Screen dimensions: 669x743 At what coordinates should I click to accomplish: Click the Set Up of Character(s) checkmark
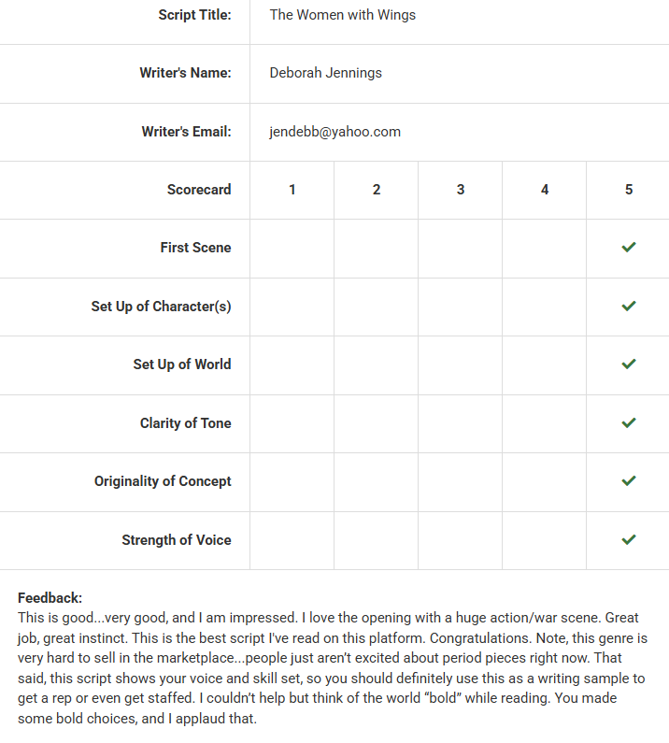click(629, 306)
